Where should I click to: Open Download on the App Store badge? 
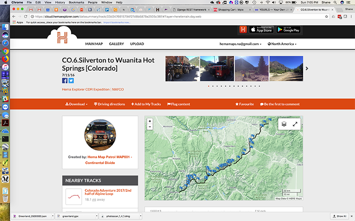261,30
